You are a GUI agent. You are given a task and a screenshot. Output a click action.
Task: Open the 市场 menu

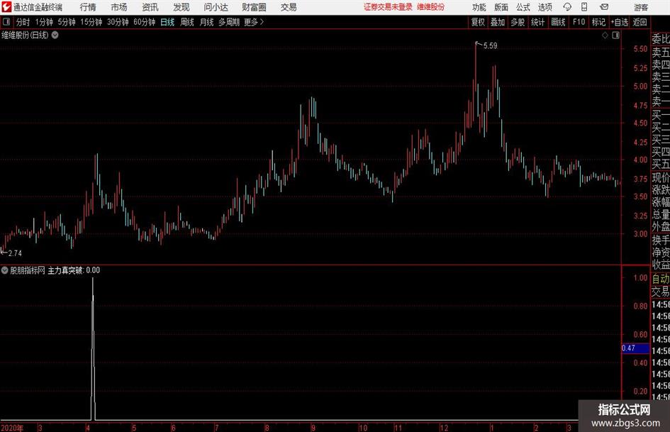click(119, 7)
